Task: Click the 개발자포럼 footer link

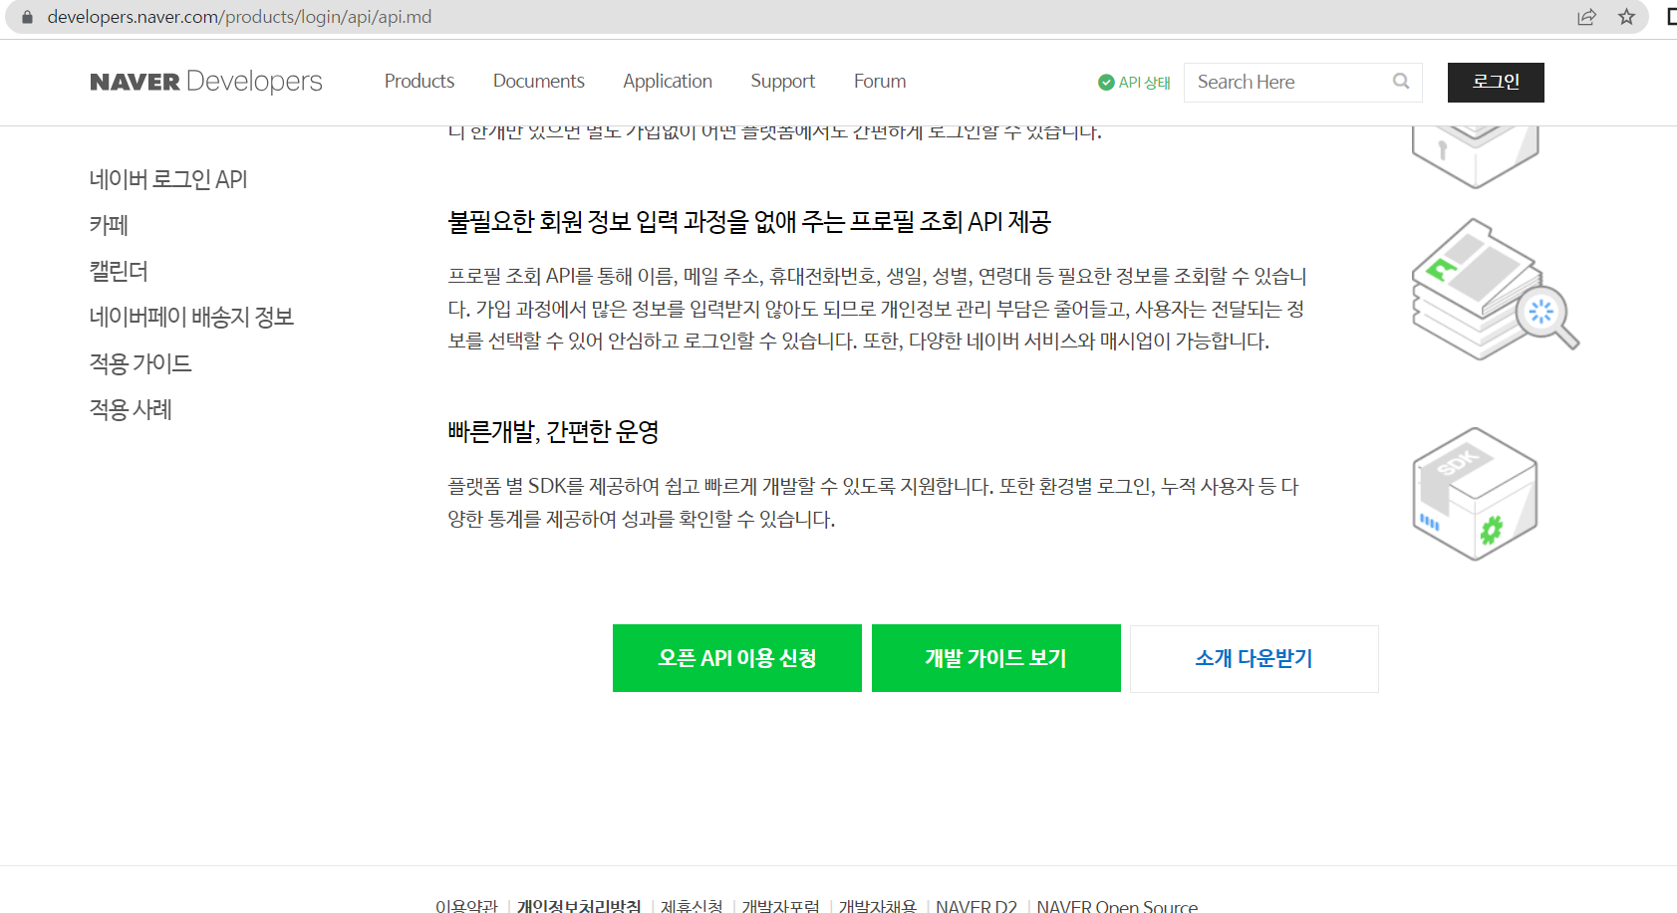Action: pos(780,906)
